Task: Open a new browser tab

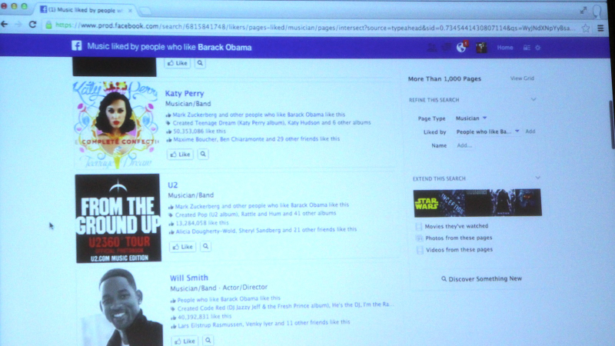Action: (x=145, y=11)
